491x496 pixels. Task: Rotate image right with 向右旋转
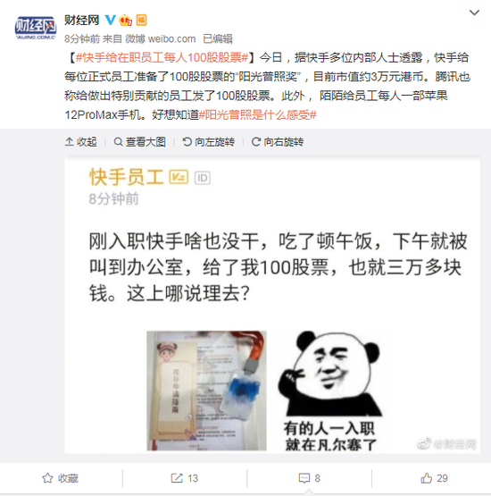[278, 142]
